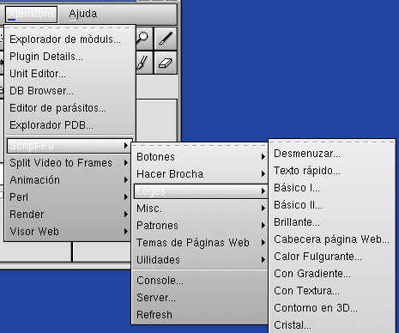Image resolution: width=399 pixels, height=333 pixels.
Task: Expand the Perl submenu
Action: [70, 197]
